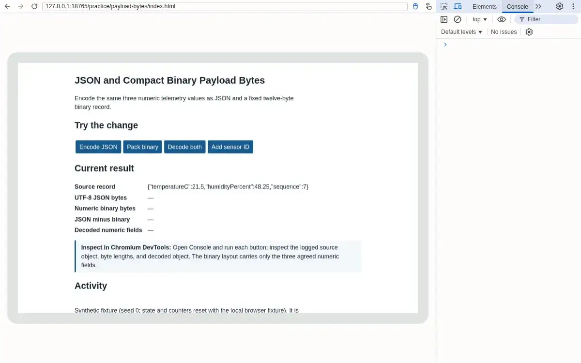Click the "Current result" heading
Viewport: 581px width, 363px height.
104,168
